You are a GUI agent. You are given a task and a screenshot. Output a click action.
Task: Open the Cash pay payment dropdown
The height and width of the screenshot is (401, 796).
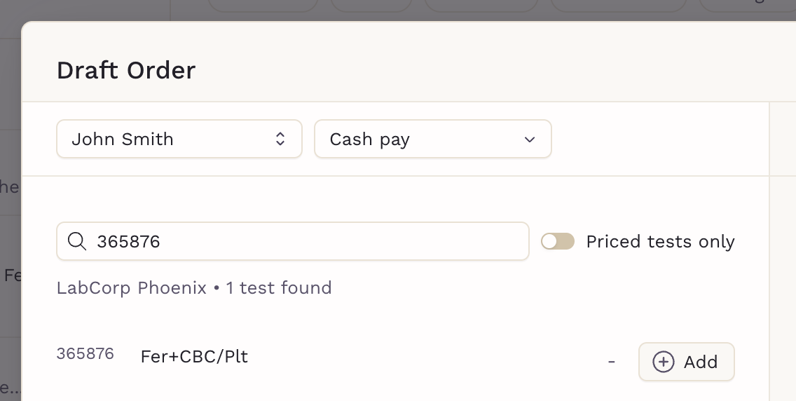(433, 139)
